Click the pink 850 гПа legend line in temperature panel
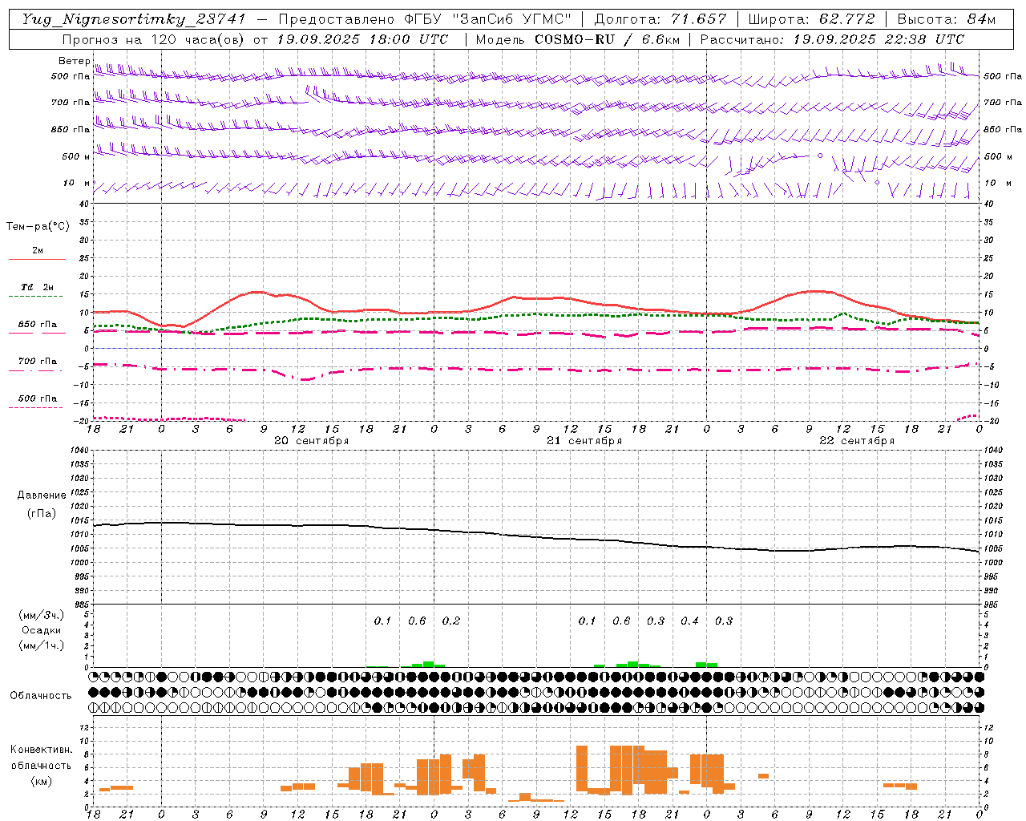 37,333
